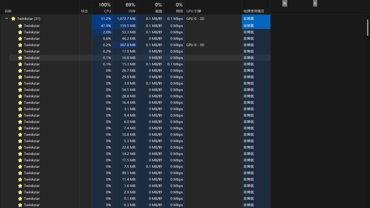Sort by the 网络 column header

point(180,11)
